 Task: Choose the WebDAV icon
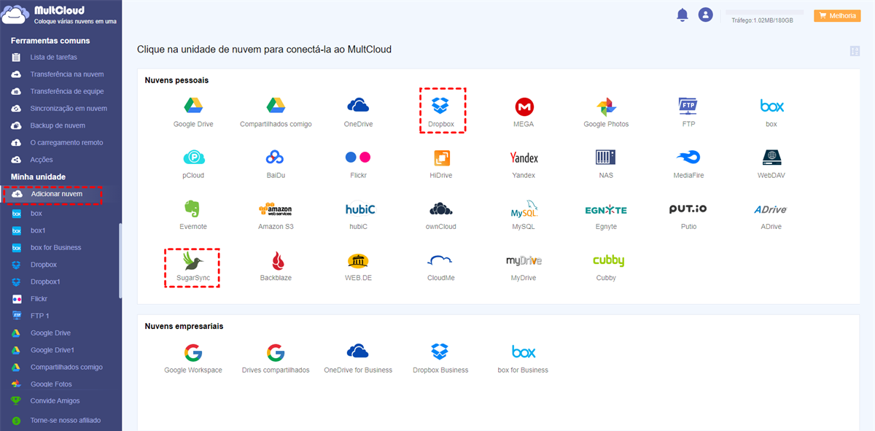(771, 158)
